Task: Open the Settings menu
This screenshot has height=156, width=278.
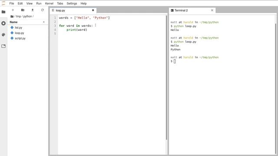Action: point(72,3)
